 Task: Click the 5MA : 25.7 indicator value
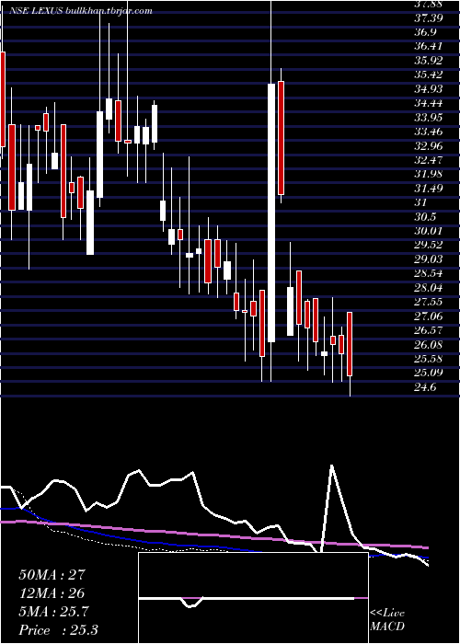point(53,612)
